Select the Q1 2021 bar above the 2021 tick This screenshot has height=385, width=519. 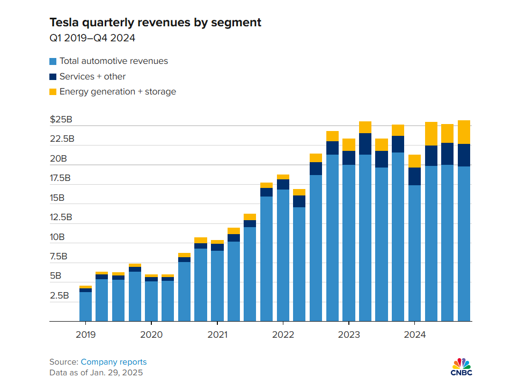pos(217,281)
